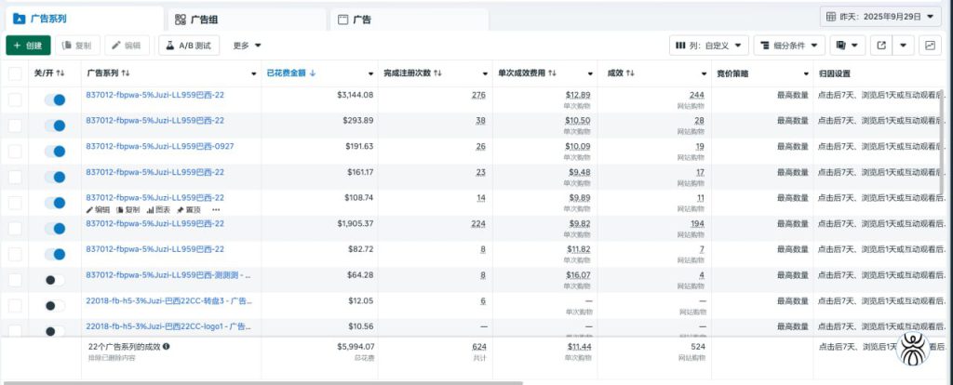Turn off the $293.89 campaign toggle
Screen dimensions: 953x385
pyautogui.click(x=55, y=126)
